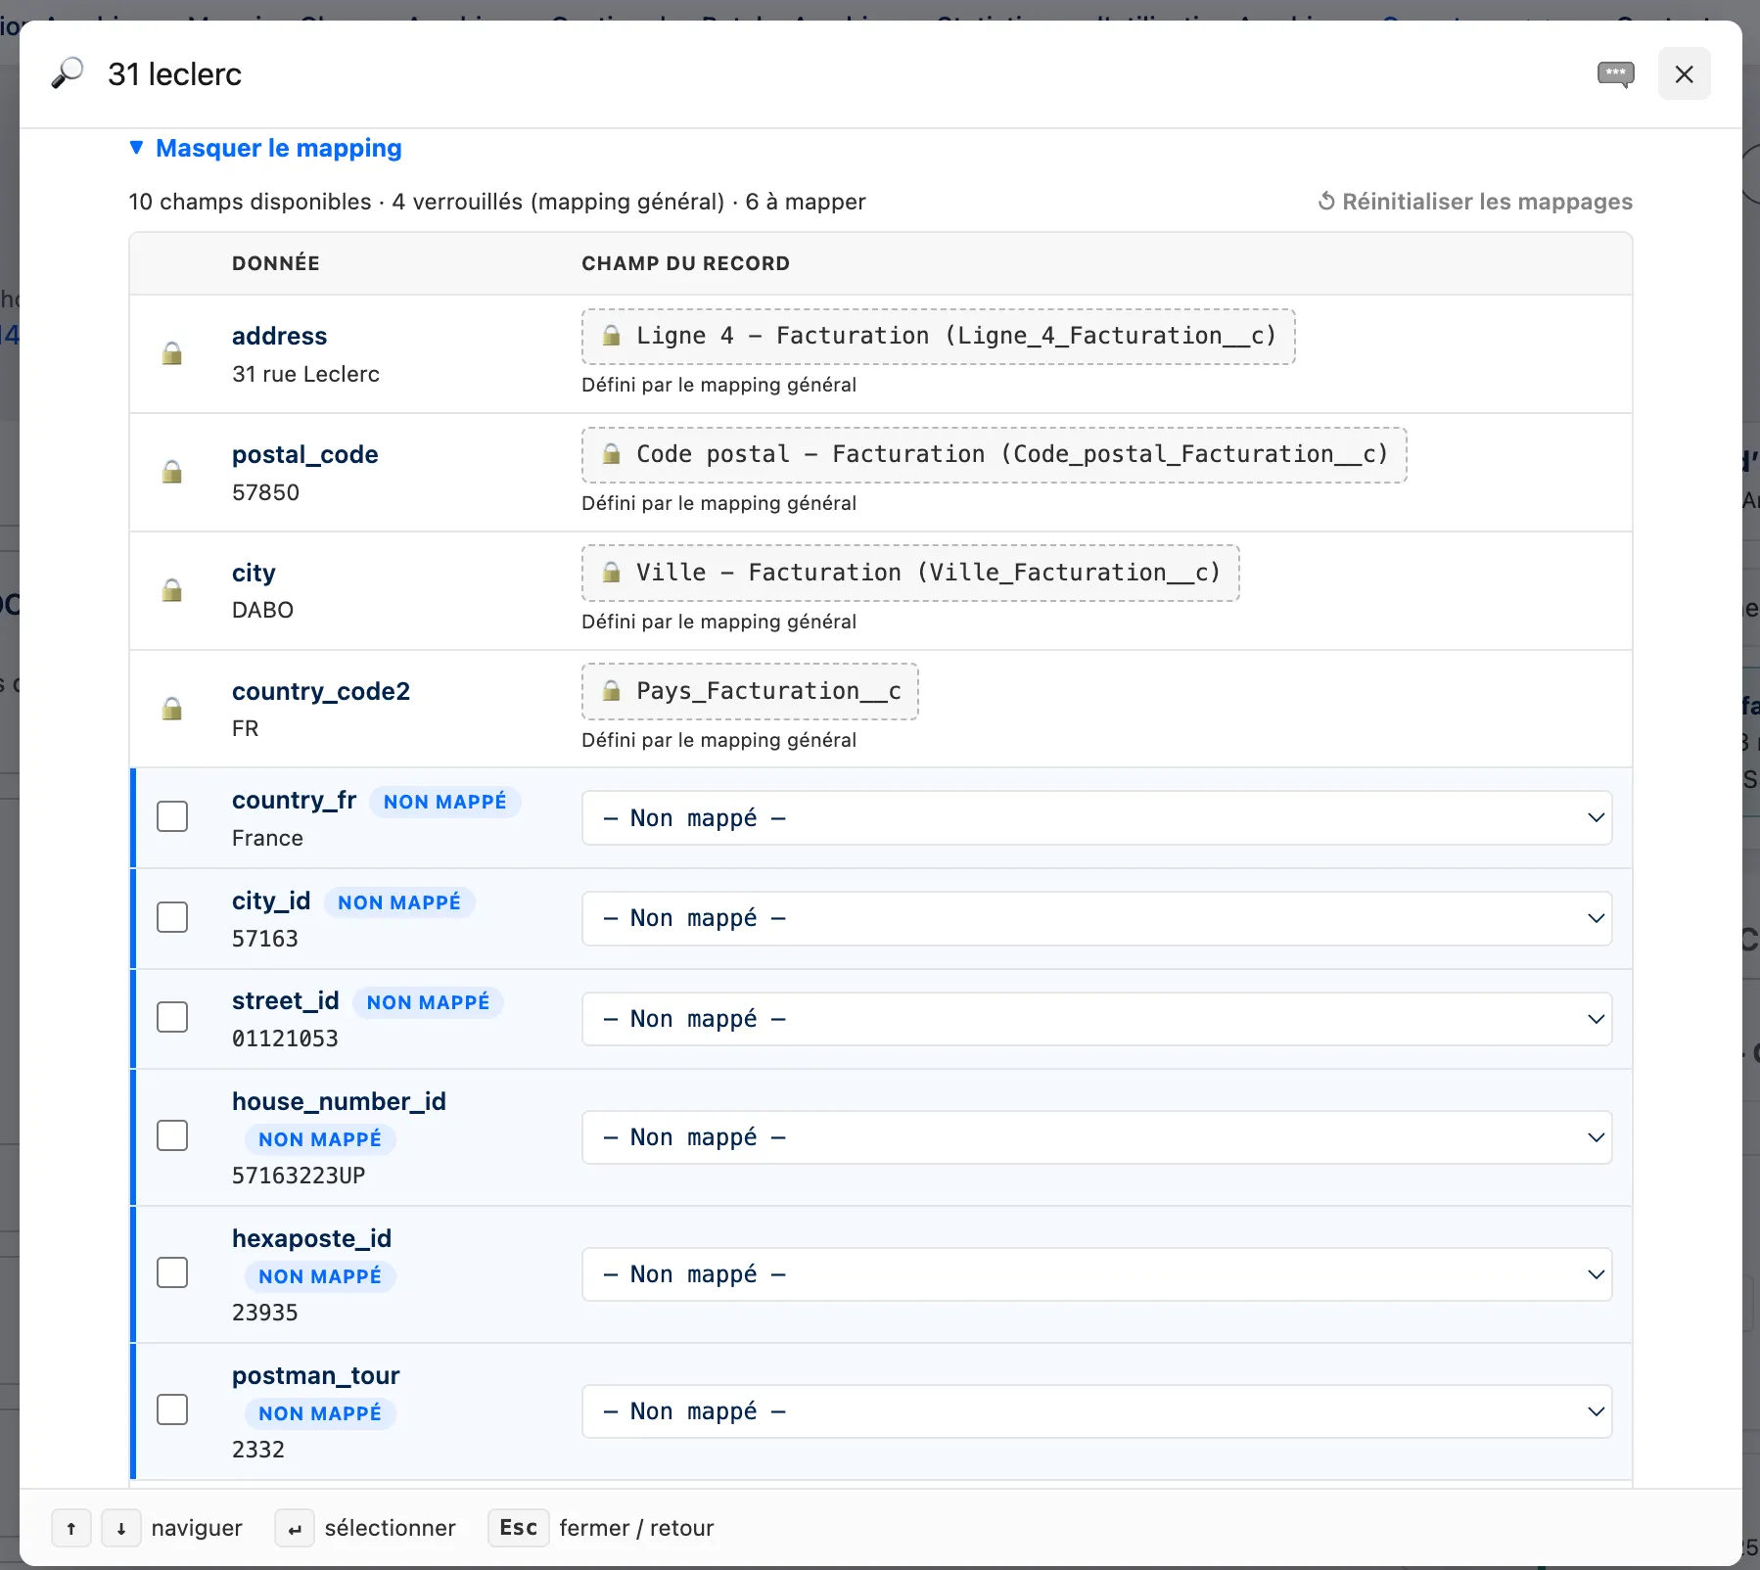Screen dimensions: 1760x1570
Task: Click the lock icon in address row
Action: [x=172, y=353]
